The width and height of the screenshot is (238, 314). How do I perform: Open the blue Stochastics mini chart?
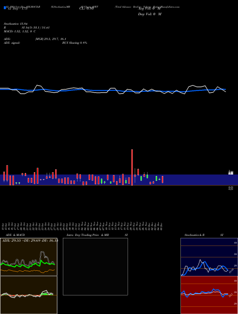(209, 257)
